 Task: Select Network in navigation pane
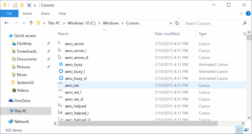22,121
